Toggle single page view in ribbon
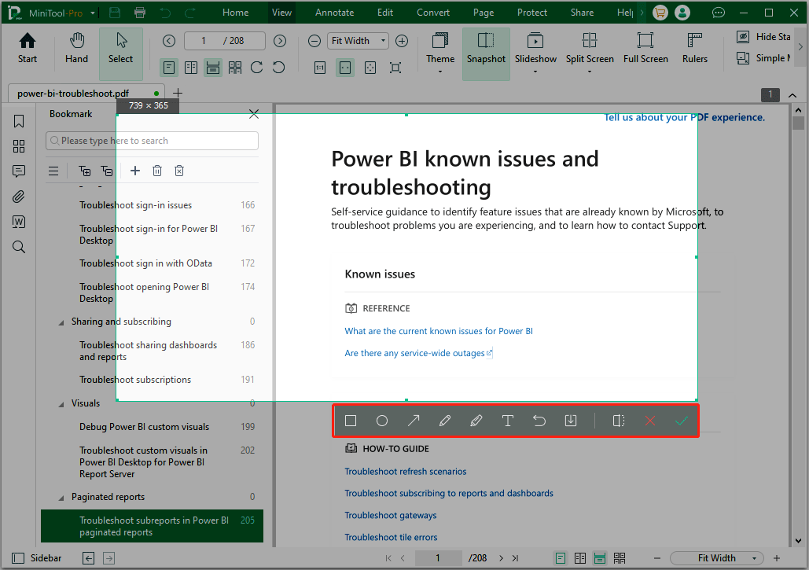The height and width of the screenshot is (570, 809). 169,68
